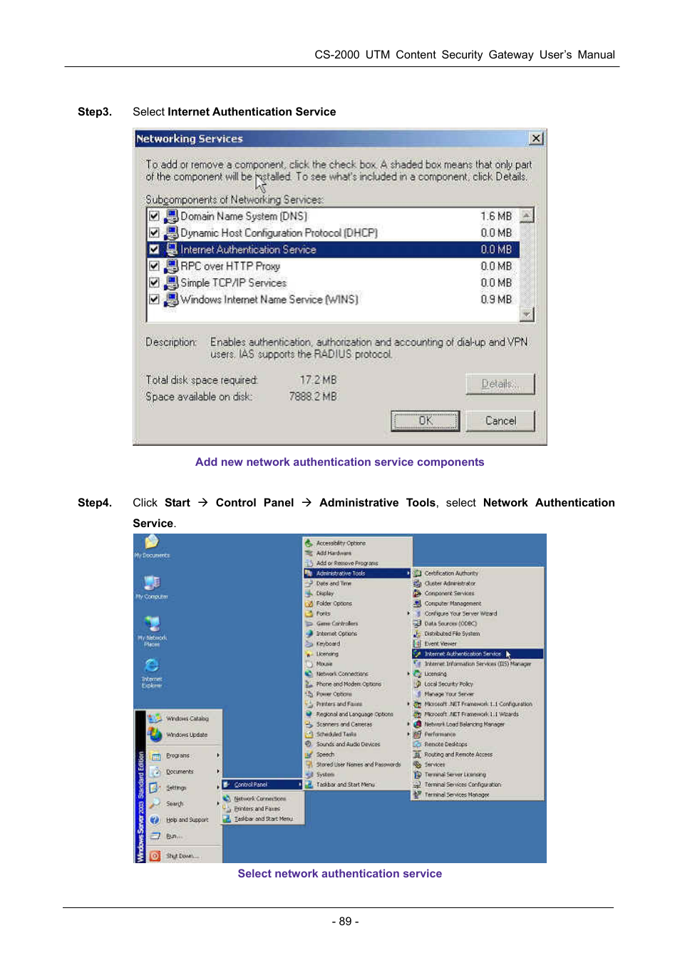Click the Cluster Administrator icon
The height and width of the screenshot is (963, 680).
pyautogui.click(x=417, y=583)
